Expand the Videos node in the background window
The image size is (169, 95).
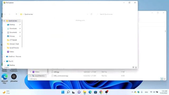pos(31,72)
